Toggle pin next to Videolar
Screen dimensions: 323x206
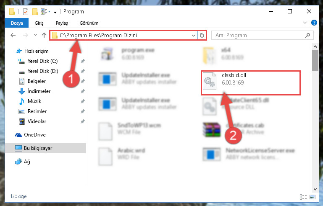coord(83,121)
